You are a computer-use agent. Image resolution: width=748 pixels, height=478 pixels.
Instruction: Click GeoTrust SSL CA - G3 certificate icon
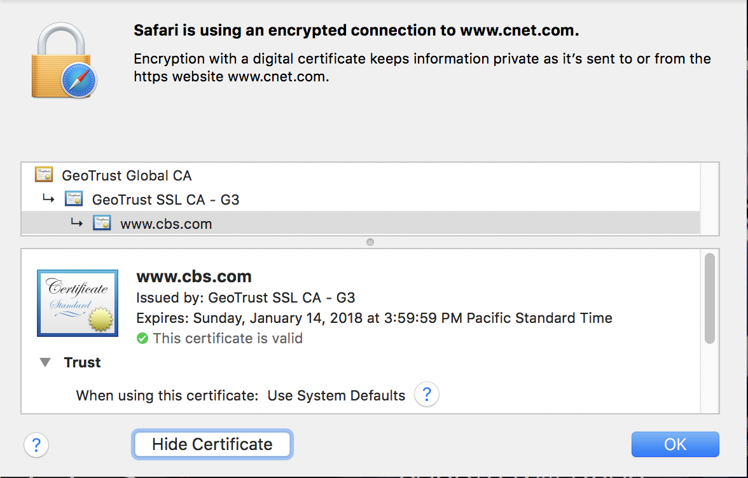click(x=74, y=200)
